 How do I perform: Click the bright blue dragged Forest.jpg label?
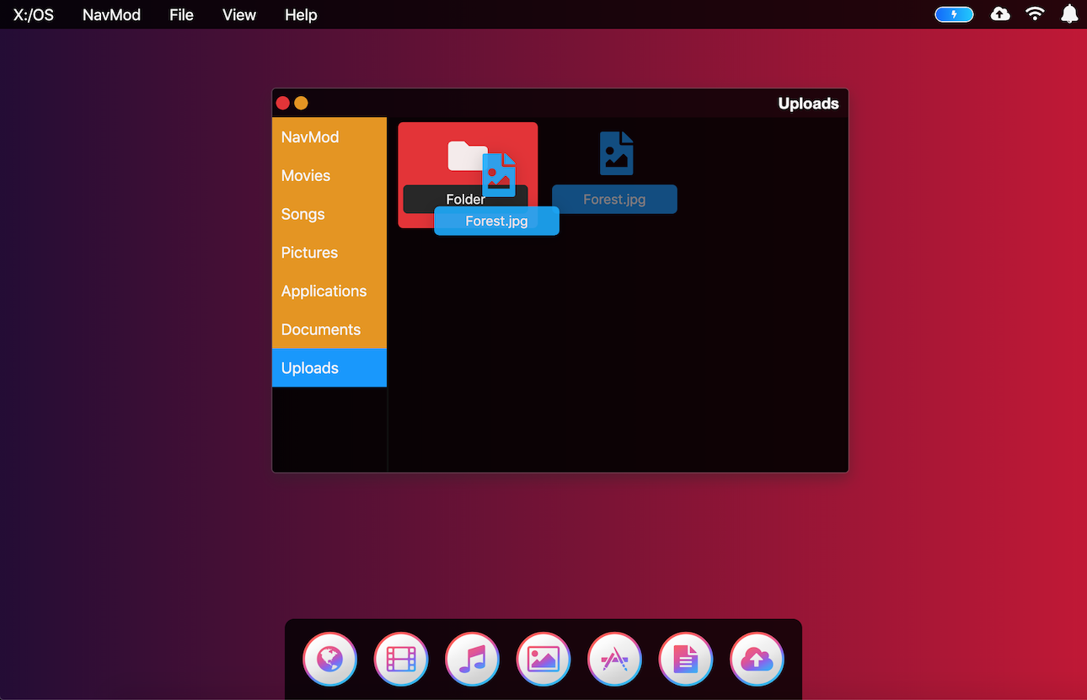click(496, 221)
